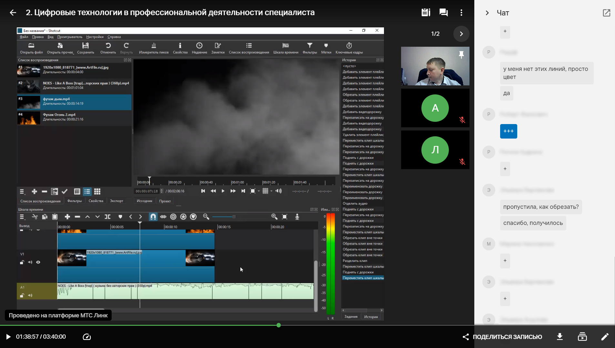
Task: Adjust player volume with speaker icon
Action: pyautogui.click(x=278, y=191)
